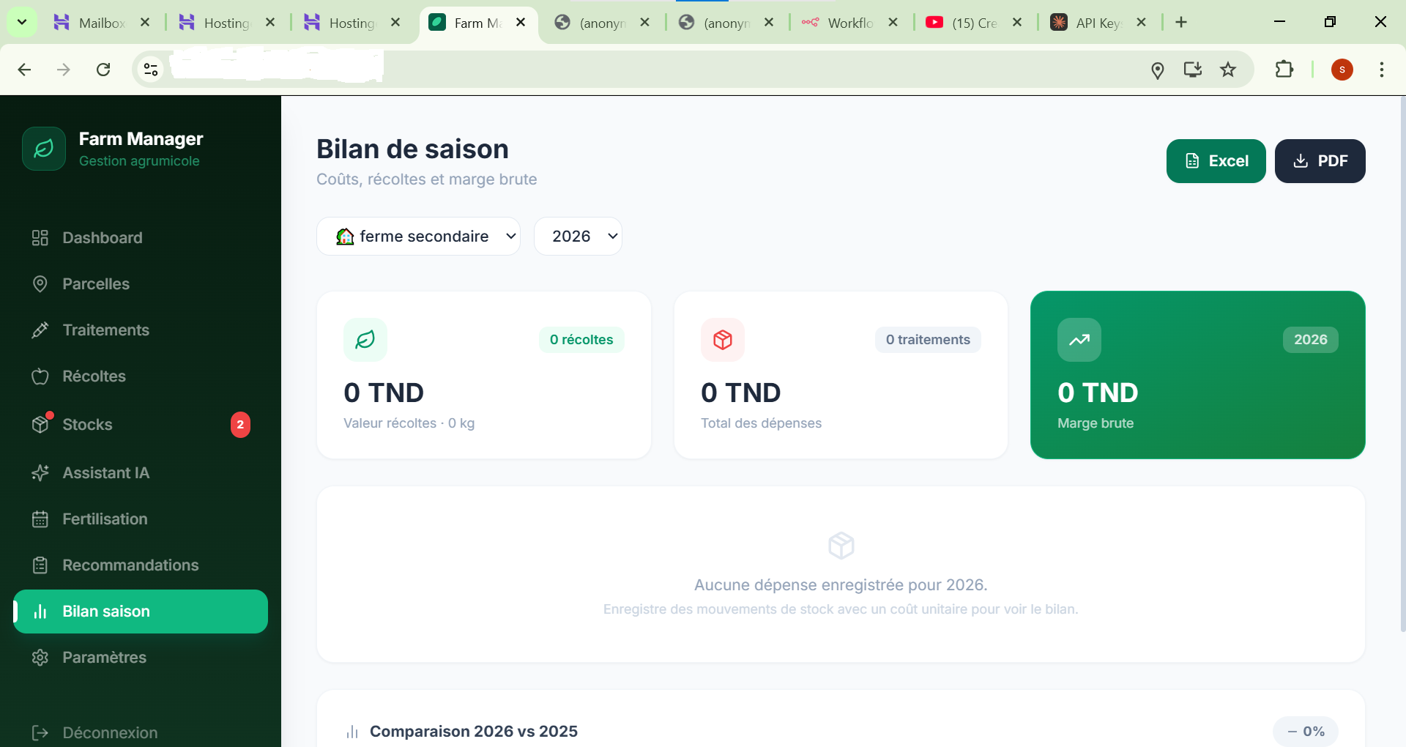Select the Parcelles map pin icon
The height and width of the screenshot is (747, 1406).
click(40, 284)
